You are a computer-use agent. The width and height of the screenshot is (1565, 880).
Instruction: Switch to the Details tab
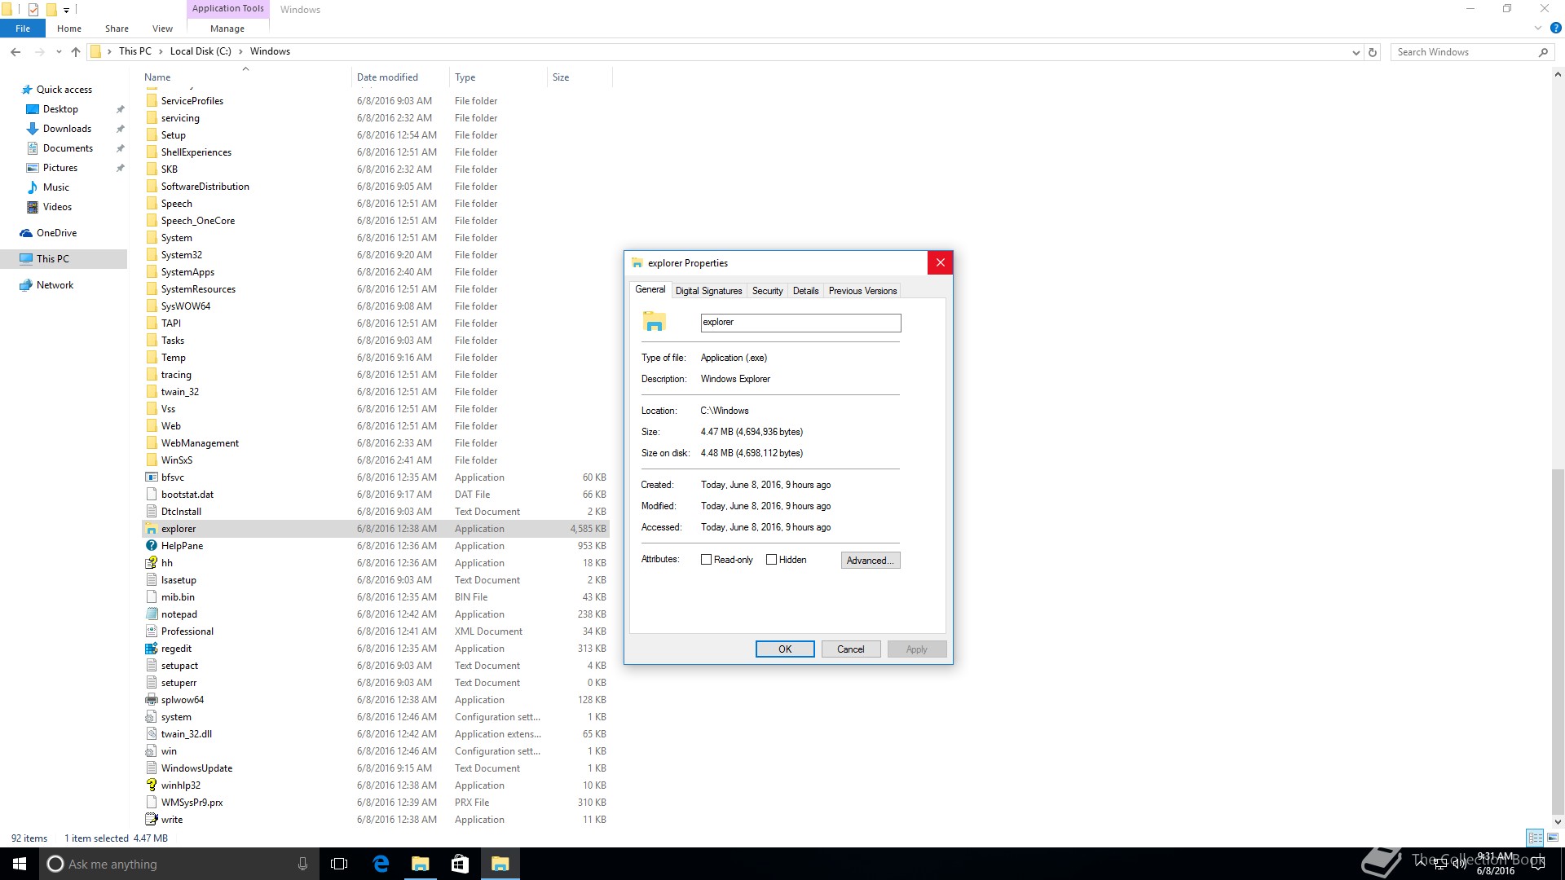(x=805, y=291)
